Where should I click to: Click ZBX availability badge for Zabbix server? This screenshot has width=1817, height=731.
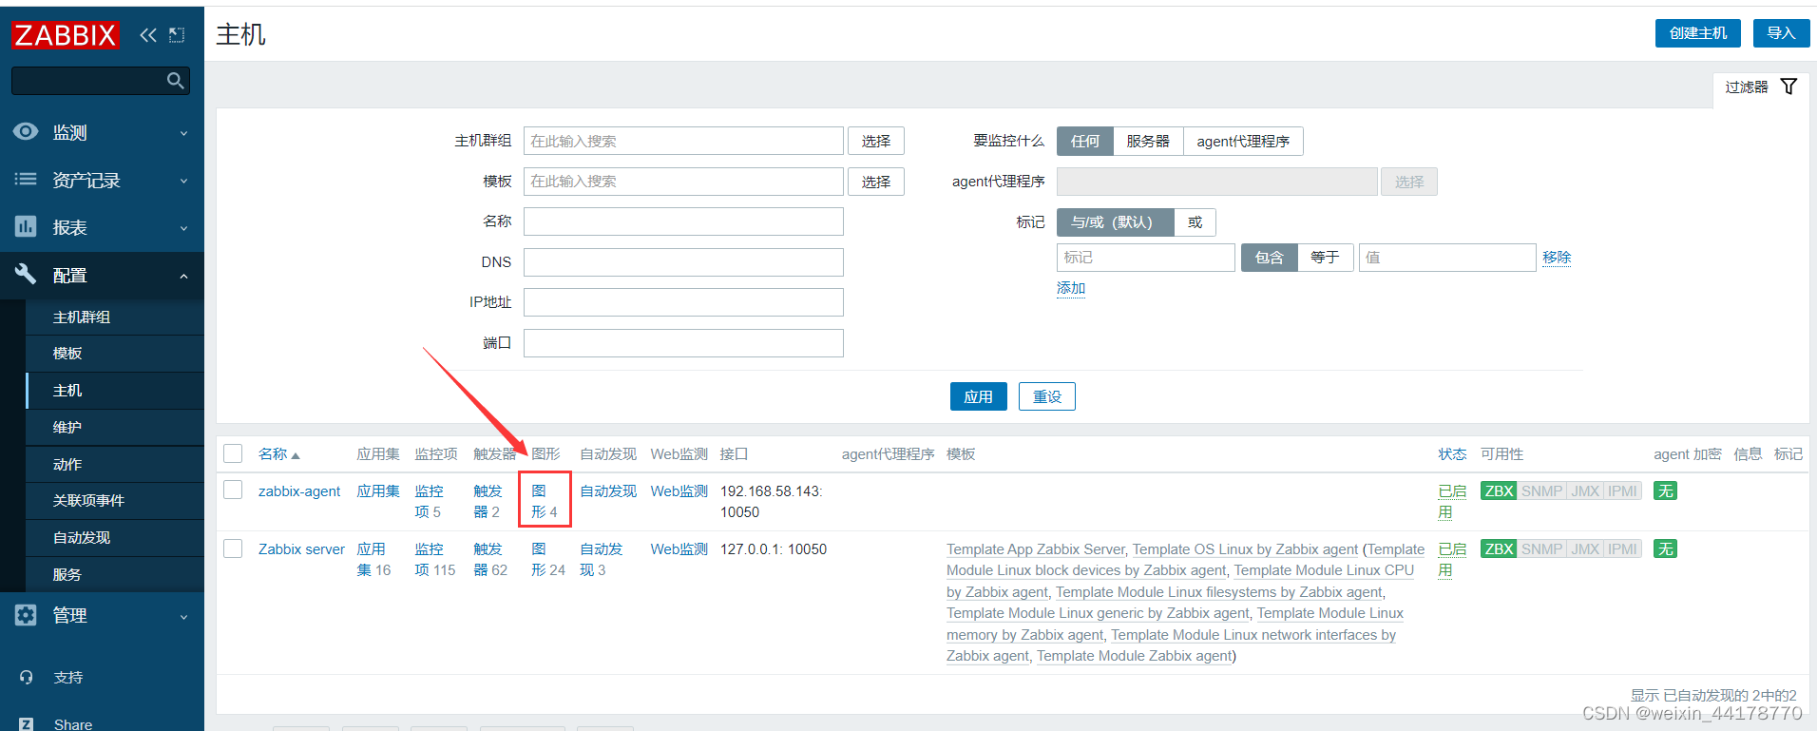click(x=1499, y=549)
